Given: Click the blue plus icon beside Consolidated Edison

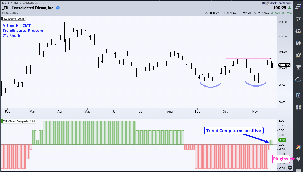Looking at the screenshot, I should pyautogui.click(x=58, y=8).
